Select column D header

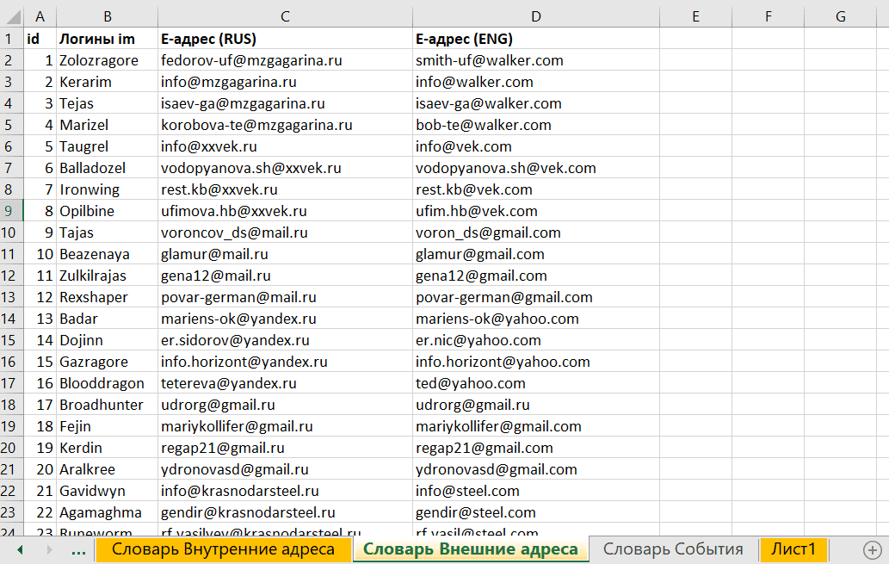click(535, 16)
